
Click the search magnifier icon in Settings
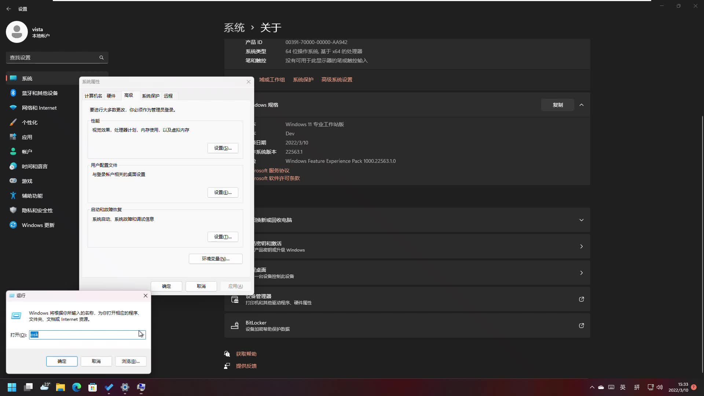pyautogui.click(x=102, y=58)
